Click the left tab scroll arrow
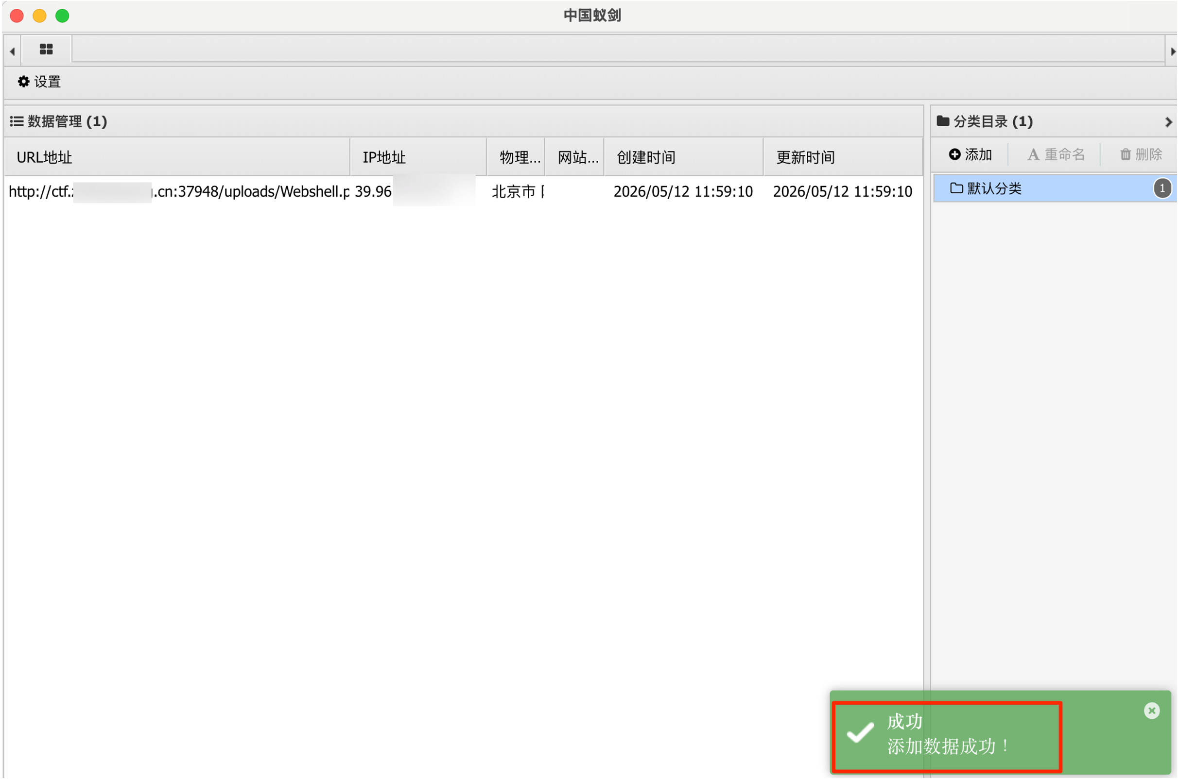This screenshot has height=779, width=1179. pos(13,51)
